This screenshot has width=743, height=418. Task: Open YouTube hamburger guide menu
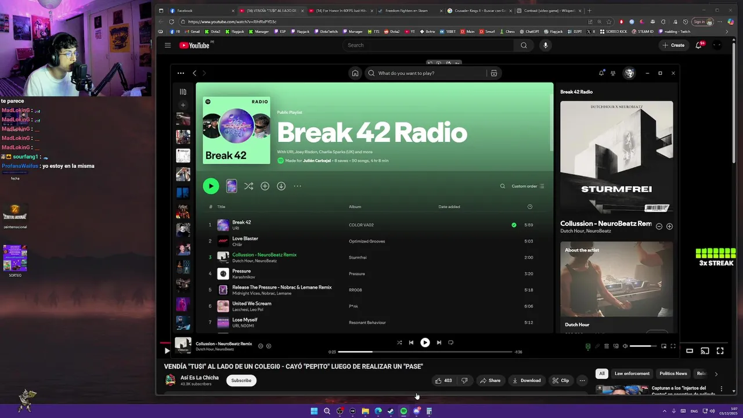168,45
